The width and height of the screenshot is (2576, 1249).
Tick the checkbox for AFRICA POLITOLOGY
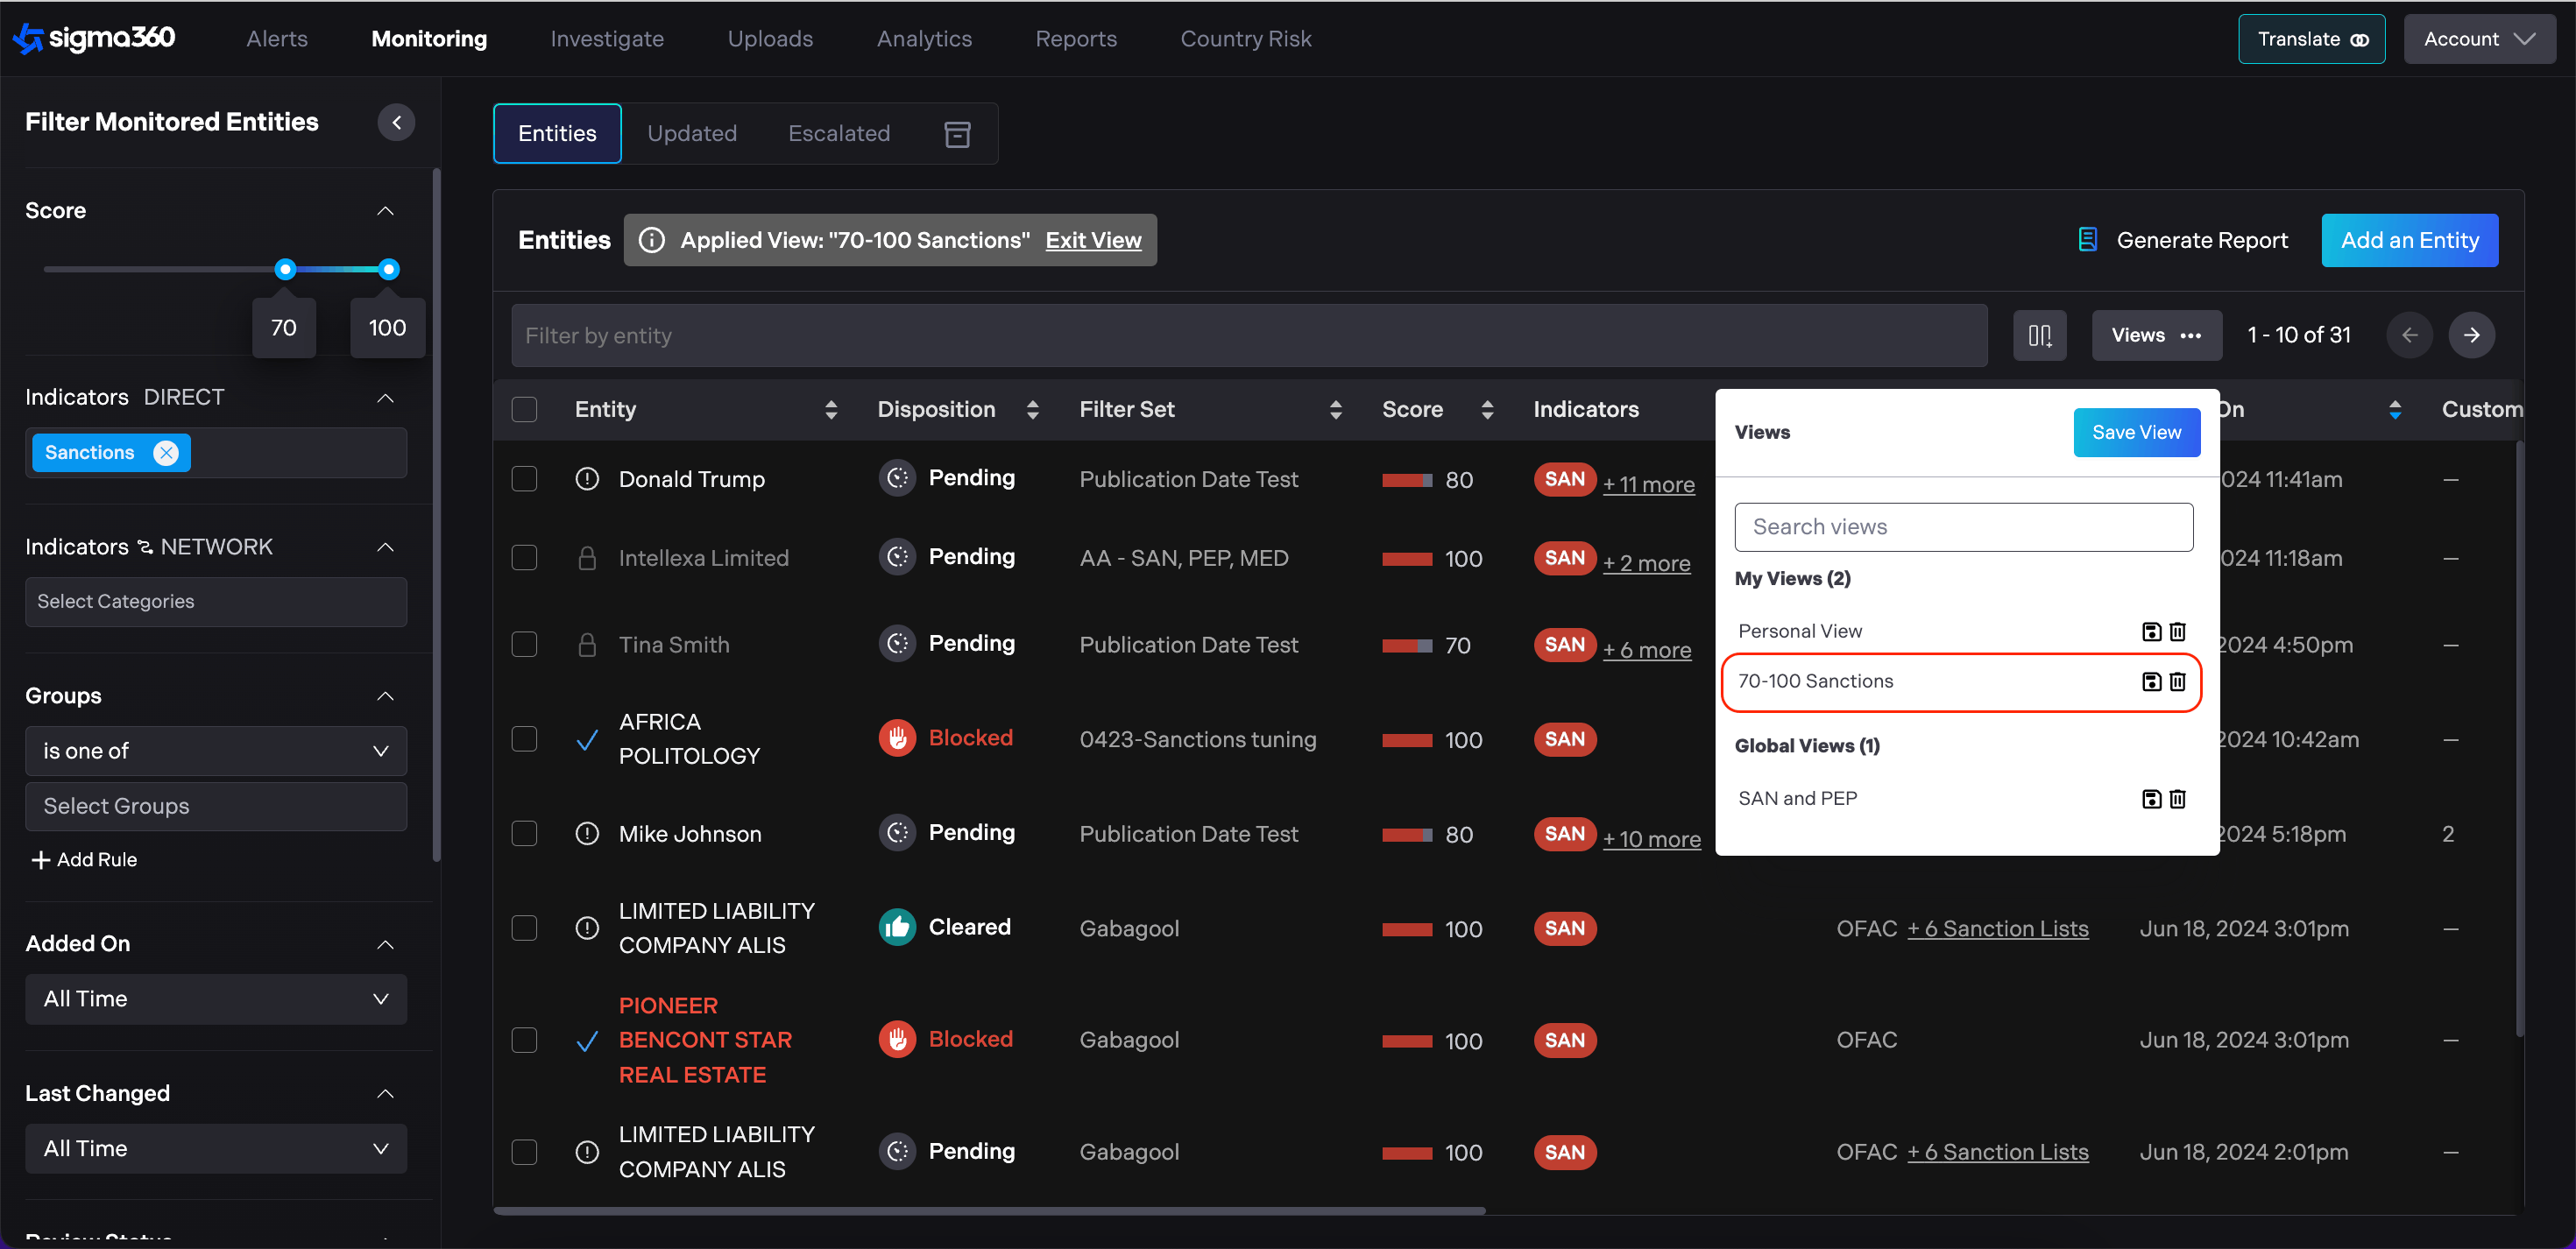click(x=524, y=739)
